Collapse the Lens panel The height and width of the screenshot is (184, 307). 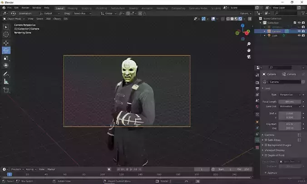(266, 89)
